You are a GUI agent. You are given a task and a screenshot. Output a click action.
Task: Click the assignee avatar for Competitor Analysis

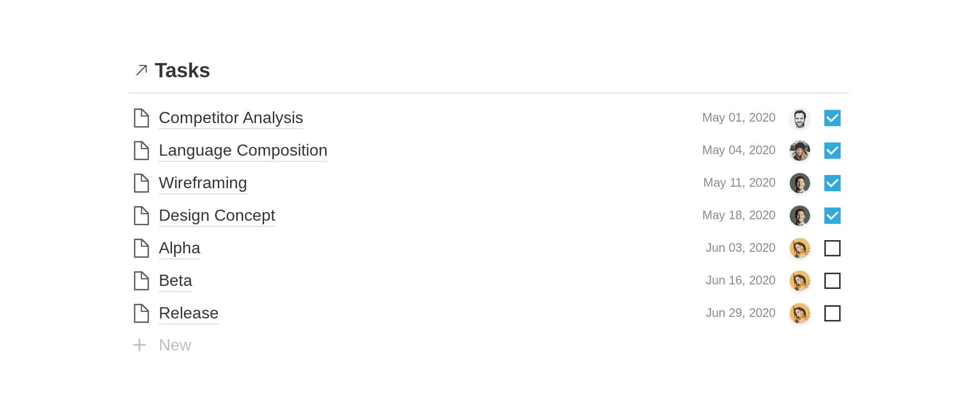coord(800,118)
